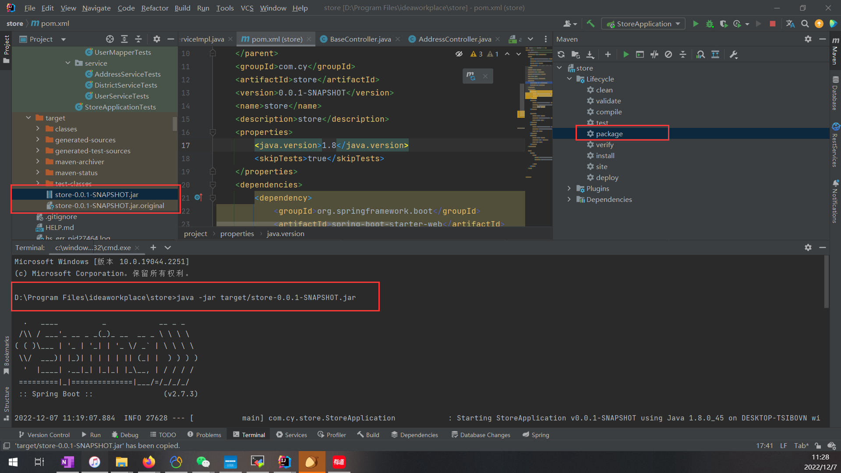Open Project panel gear settings
Screen dimensions: 841x473
pyautogui.click(x=157, y=39)
